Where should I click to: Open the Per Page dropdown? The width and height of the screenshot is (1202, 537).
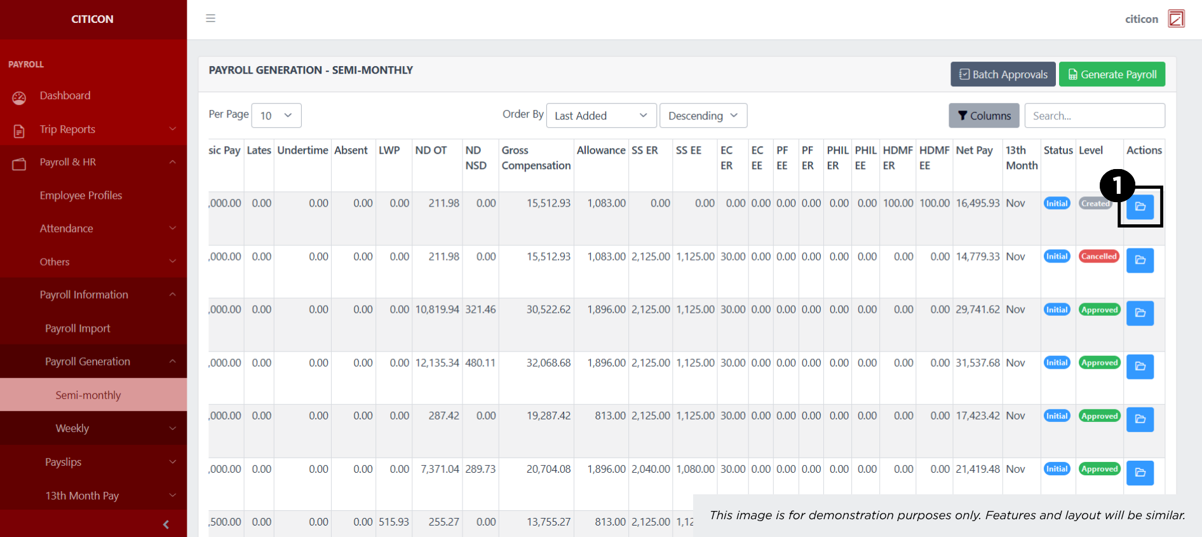pyautogui.click(x=276, y=116)
